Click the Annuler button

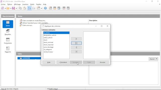click(102, 62)
